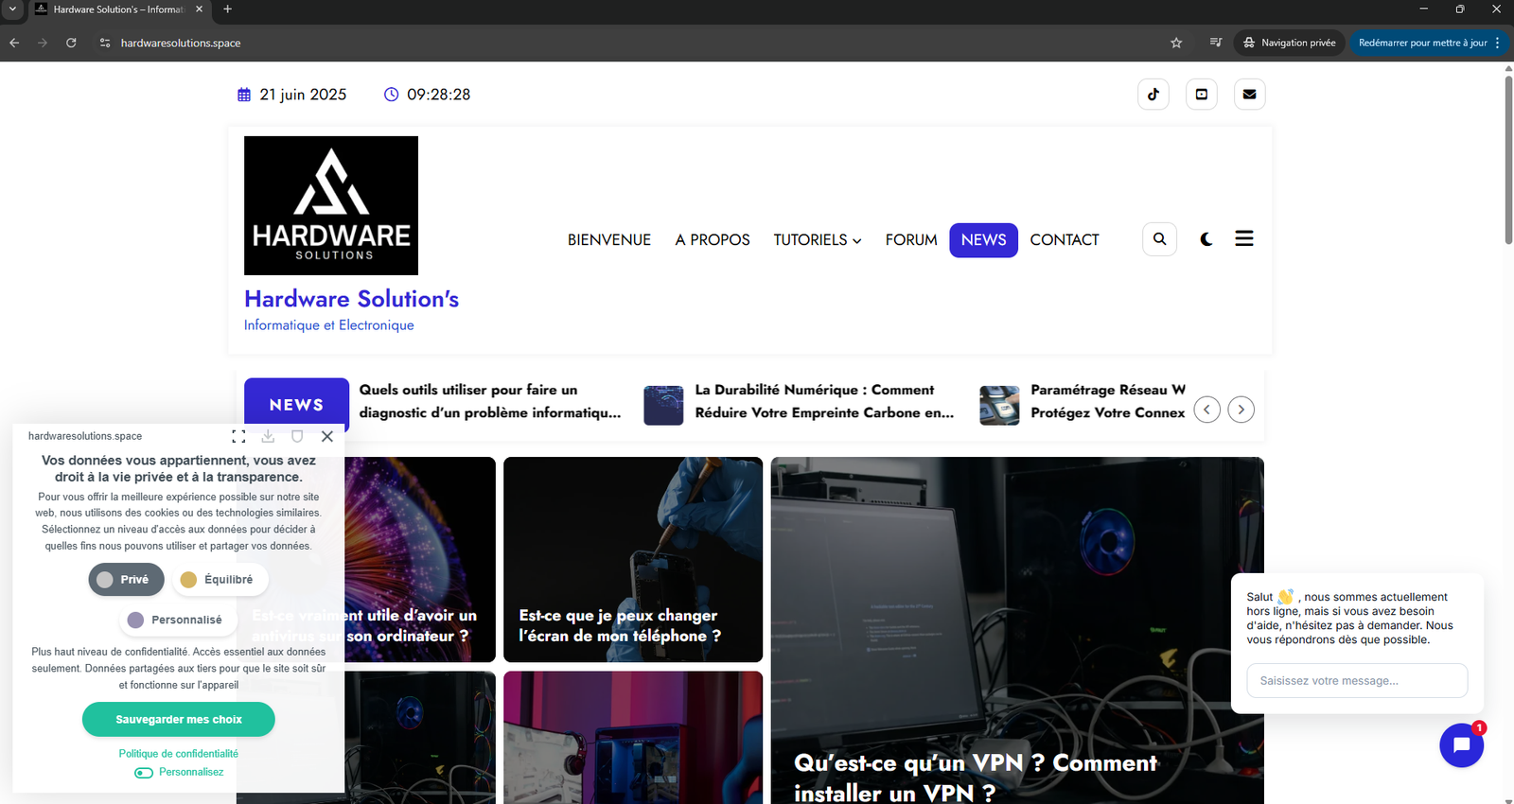Open article about diagnostic outils
This screenshot has height=804, width=1514.
tap(489, 401)
